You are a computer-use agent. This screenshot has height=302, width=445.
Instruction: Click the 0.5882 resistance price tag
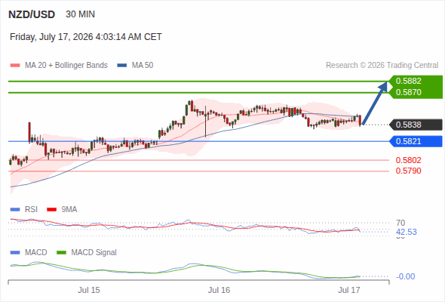pos(415,81)
